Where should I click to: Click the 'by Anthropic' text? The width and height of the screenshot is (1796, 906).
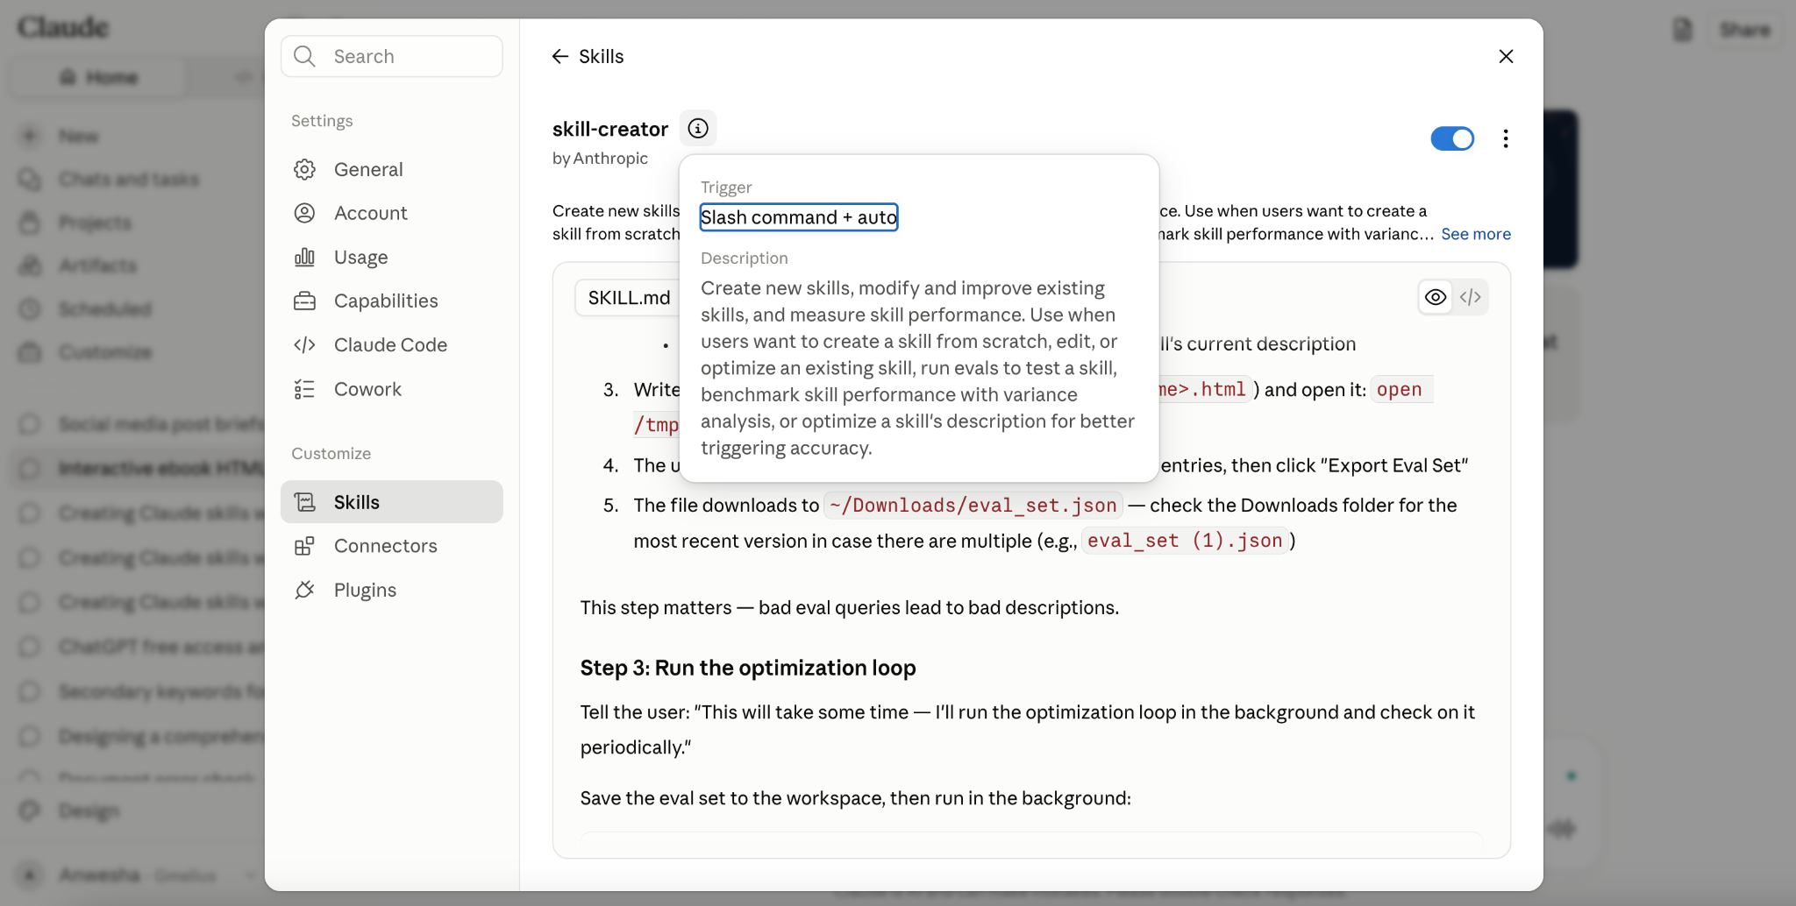pos(600,159)
